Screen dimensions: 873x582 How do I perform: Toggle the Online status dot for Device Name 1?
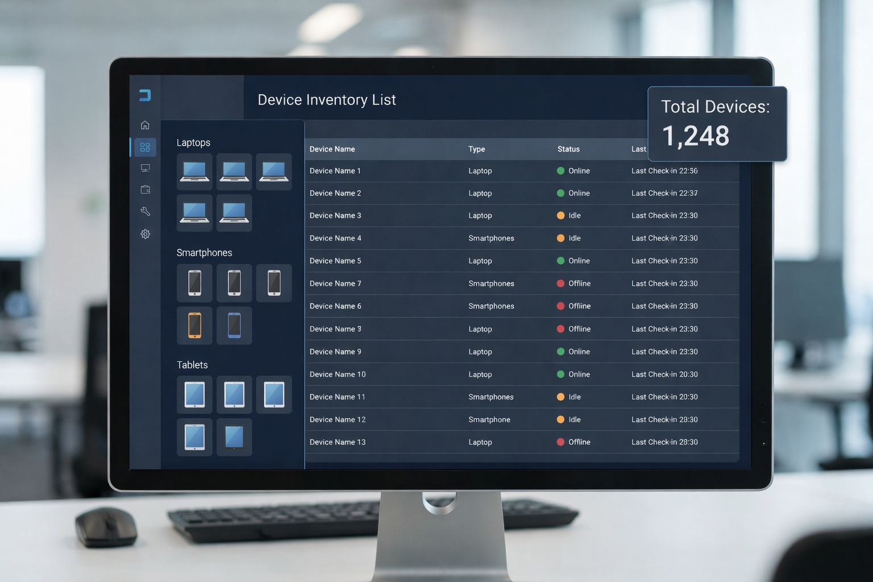pyautogui.click(x=562, y=171)
